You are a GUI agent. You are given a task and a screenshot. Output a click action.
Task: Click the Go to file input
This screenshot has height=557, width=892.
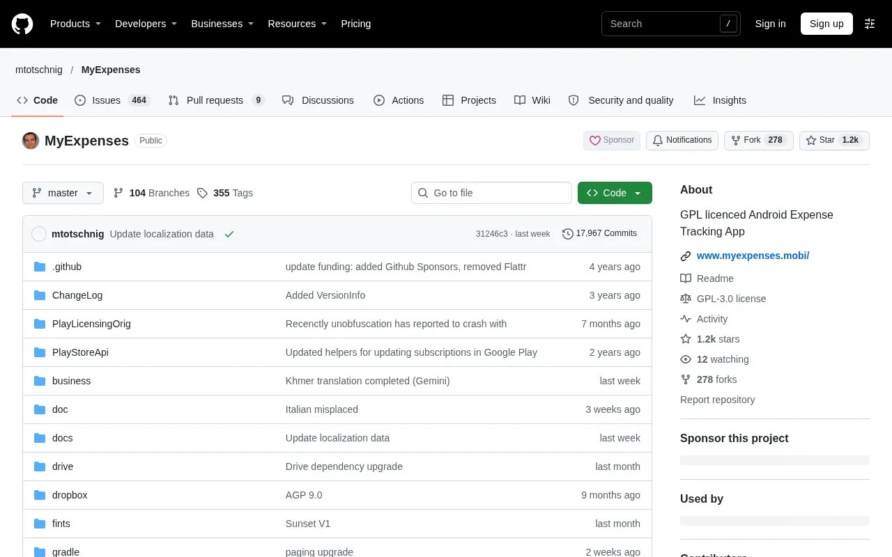491,193
